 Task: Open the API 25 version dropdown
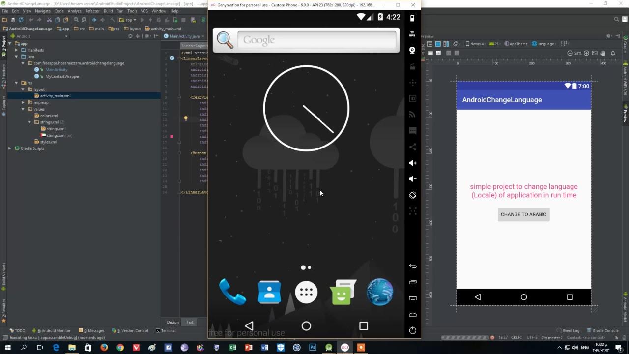(x=495, y=44)
